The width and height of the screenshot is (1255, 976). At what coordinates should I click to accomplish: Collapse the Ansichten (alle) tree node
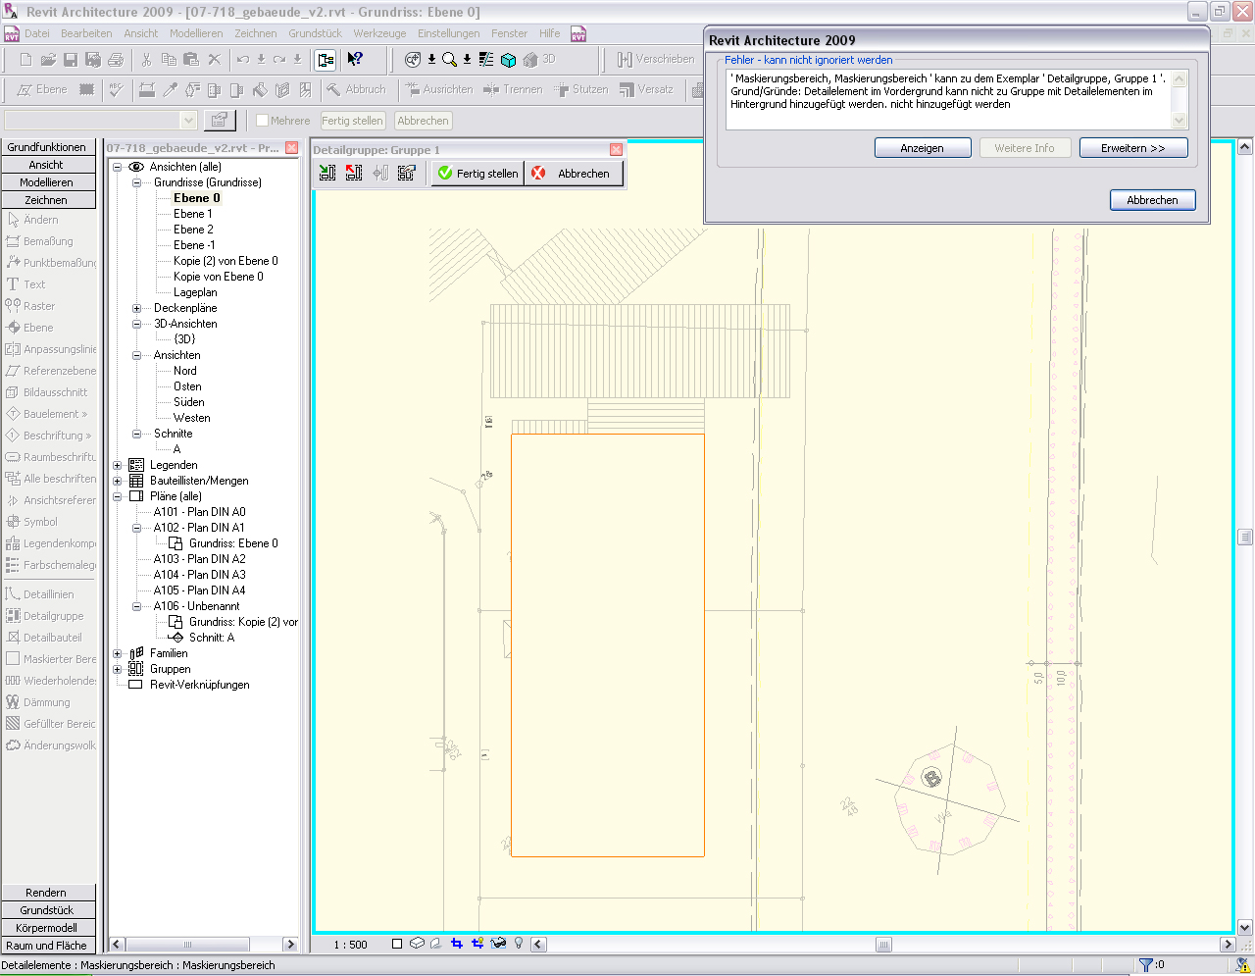pos(117,167)
